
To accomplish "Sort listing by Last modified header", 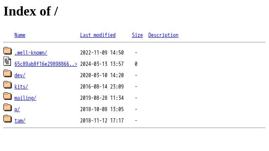I will click(98, 35).
